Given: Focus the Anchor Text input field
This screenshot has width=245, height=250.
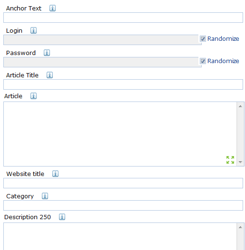Looking at the screenshot, I should 123,18.
